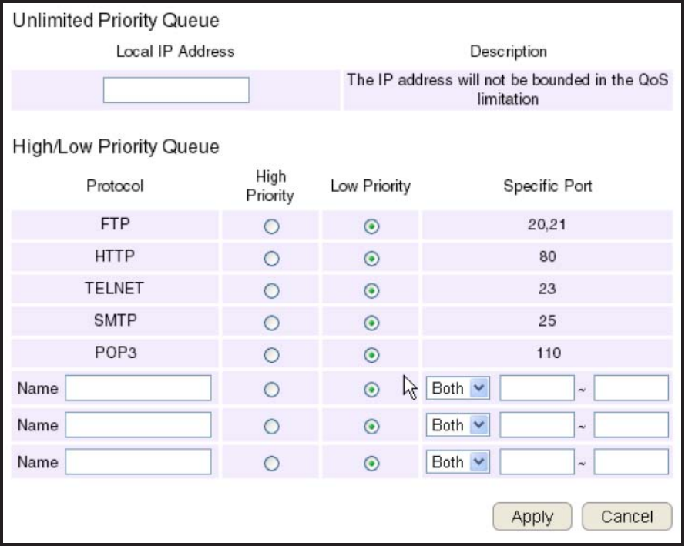This screenshot has height=546, width=685.
Task: Select High Priority for TELNET
Action: (271, 290)
